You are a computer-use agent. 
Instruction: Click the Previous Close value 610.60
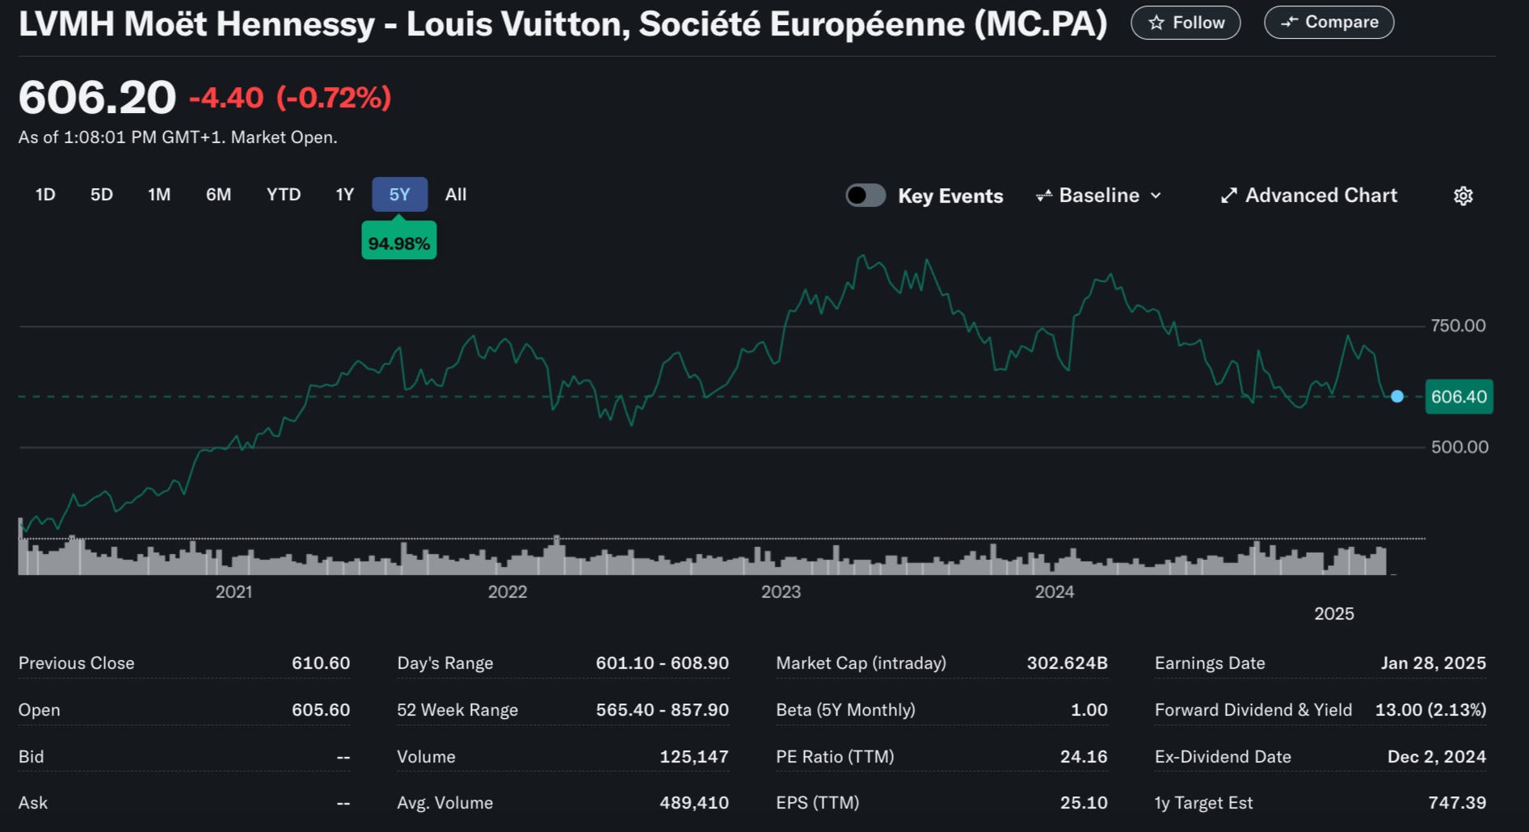(x=321, y=663)
